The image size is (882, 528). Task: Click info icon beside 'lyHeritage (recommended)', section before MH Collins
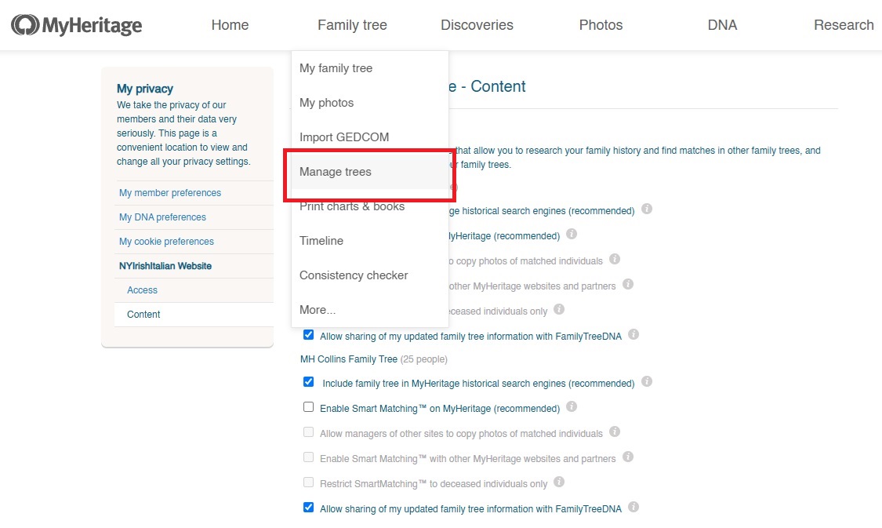[x=572, y=234]
